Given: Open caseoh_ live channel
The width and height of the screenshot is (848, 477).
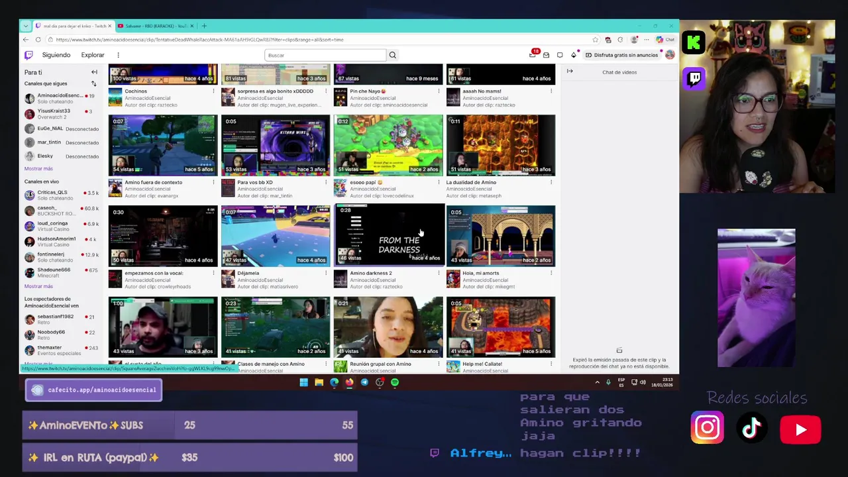Looking at the screenshot, I should coord(61,211).
